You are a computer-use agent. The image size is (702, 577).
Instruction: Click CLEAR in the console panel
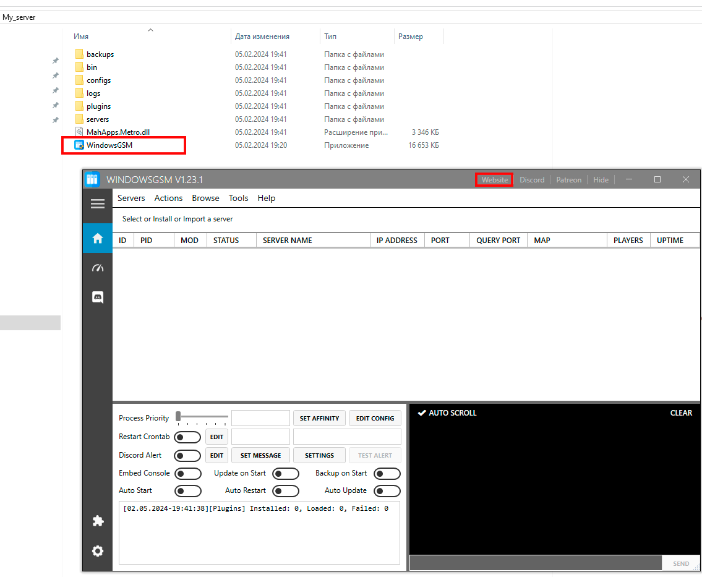click(x=681, y=412)
